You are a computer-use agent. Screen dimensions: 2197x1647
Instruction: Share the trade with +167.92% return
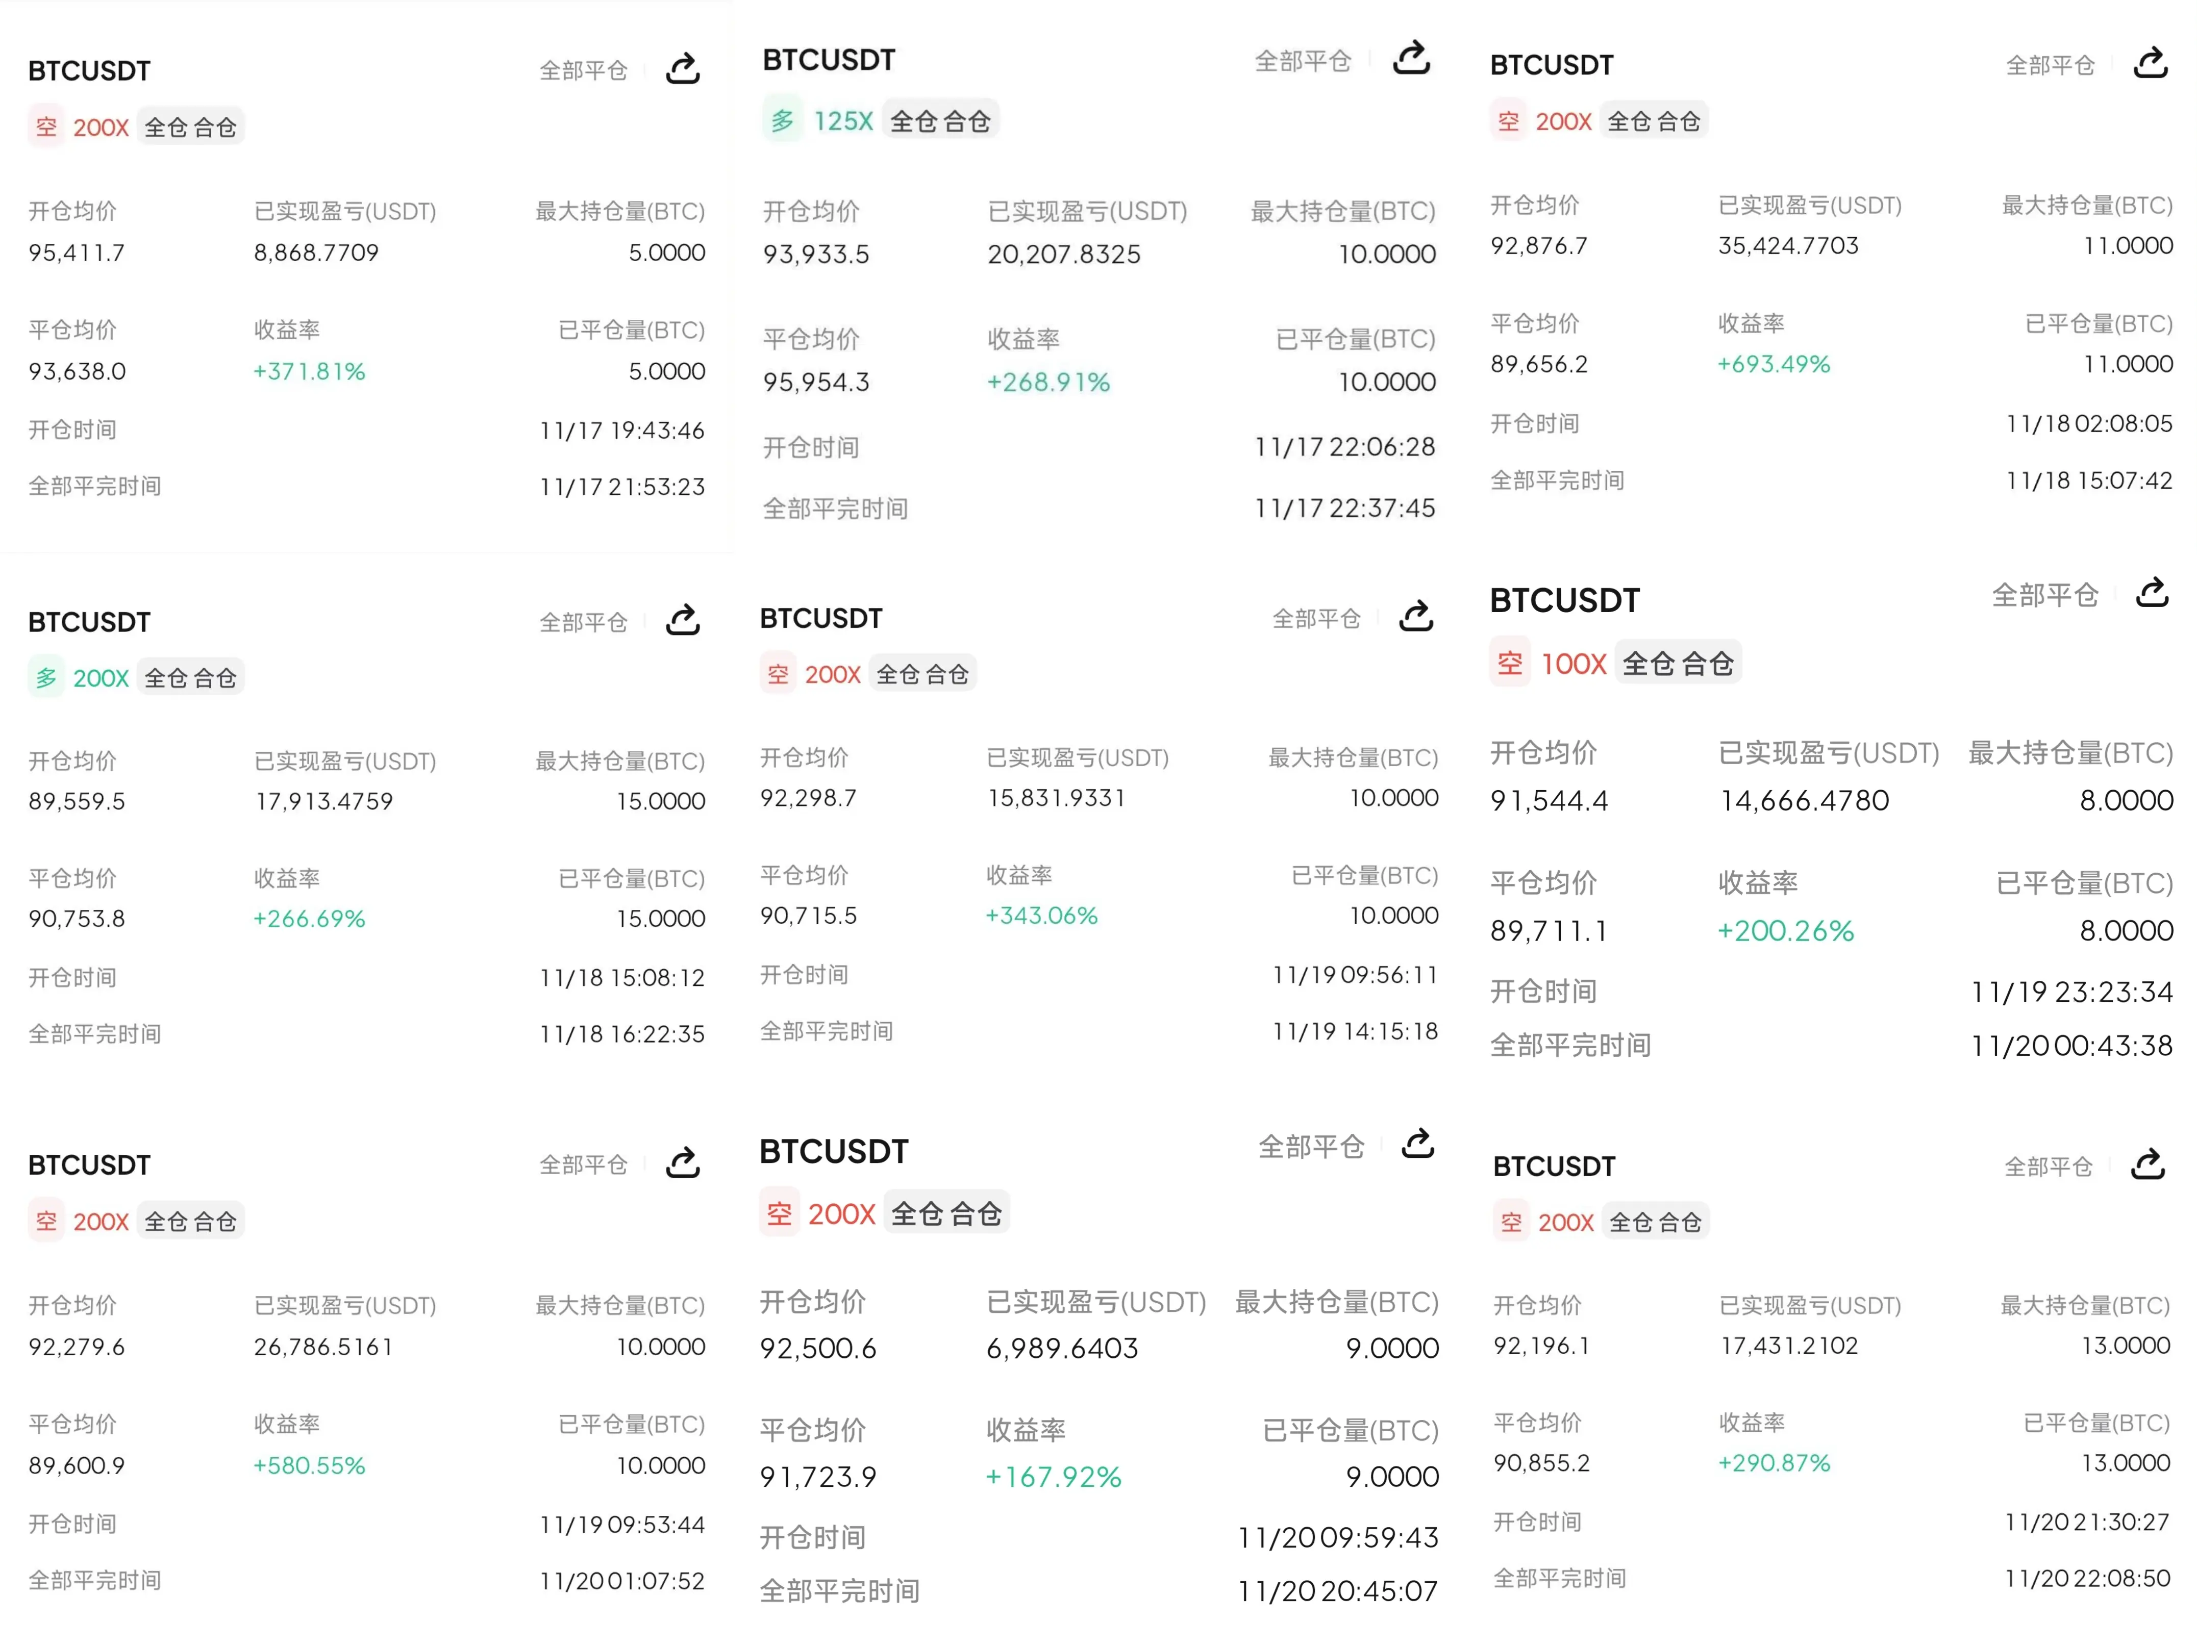[x=1417, y=1144]
